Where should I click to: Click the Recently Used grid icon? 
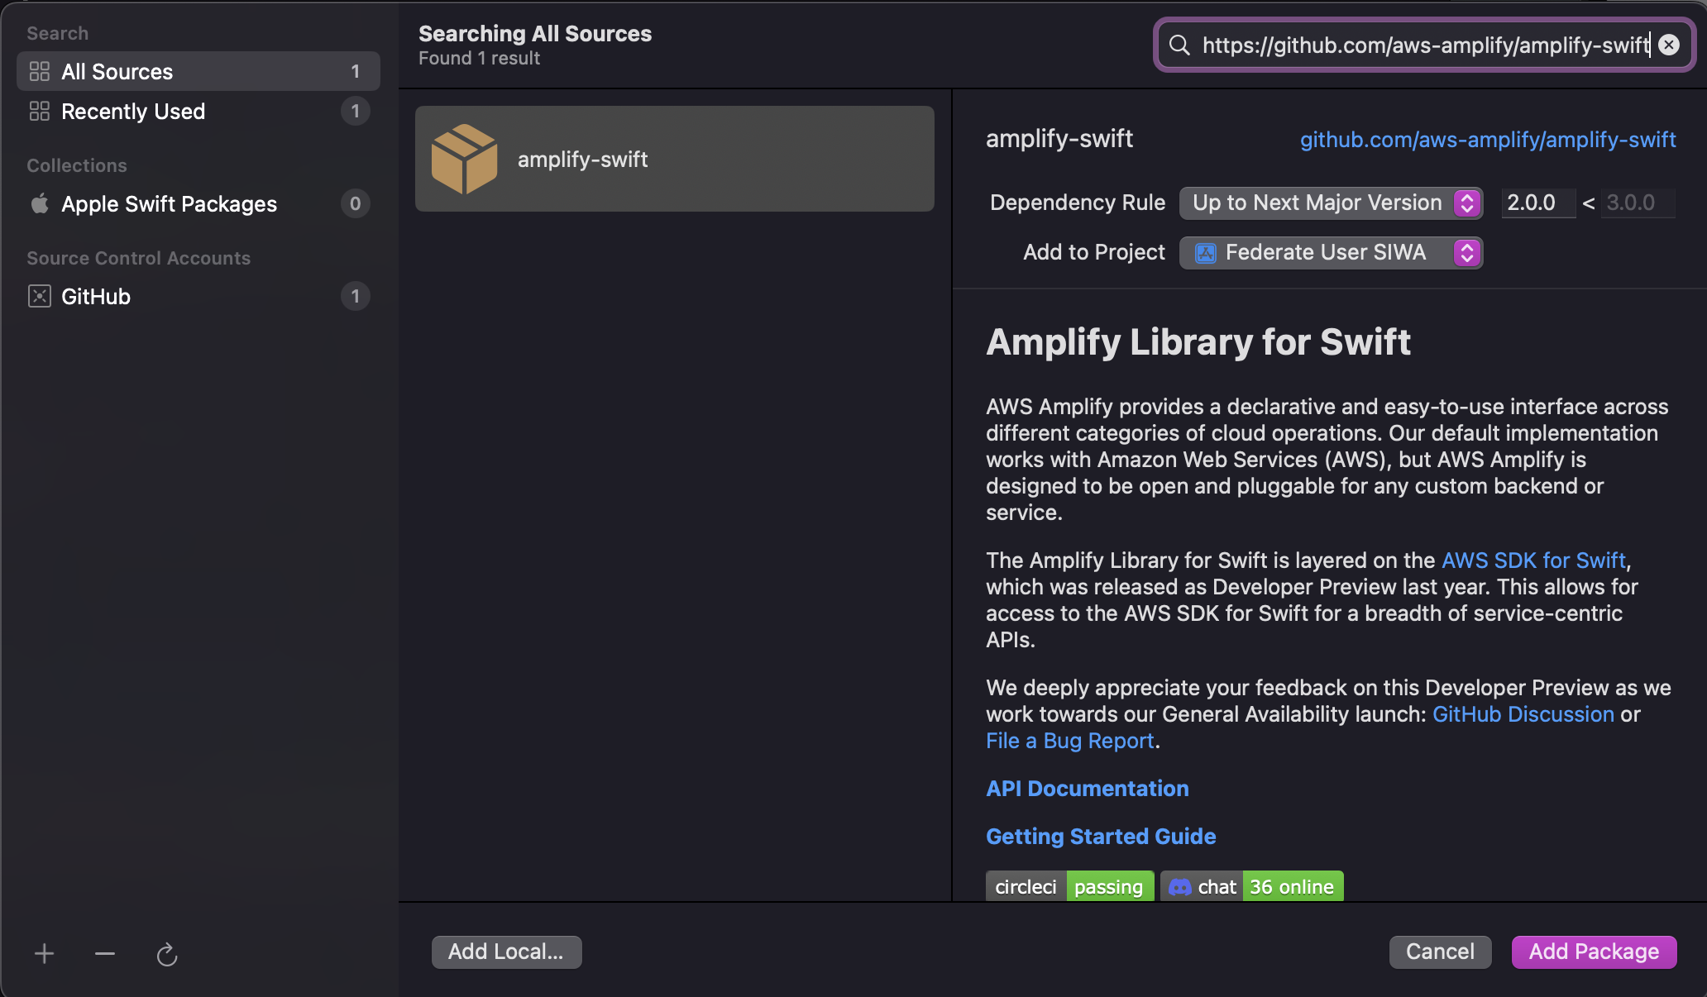pyautogui.click(x=39, y=112)
